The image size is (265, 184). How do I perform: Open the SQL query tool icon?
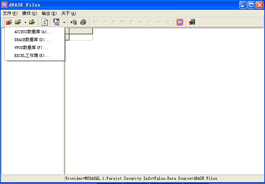pos(57,22)
